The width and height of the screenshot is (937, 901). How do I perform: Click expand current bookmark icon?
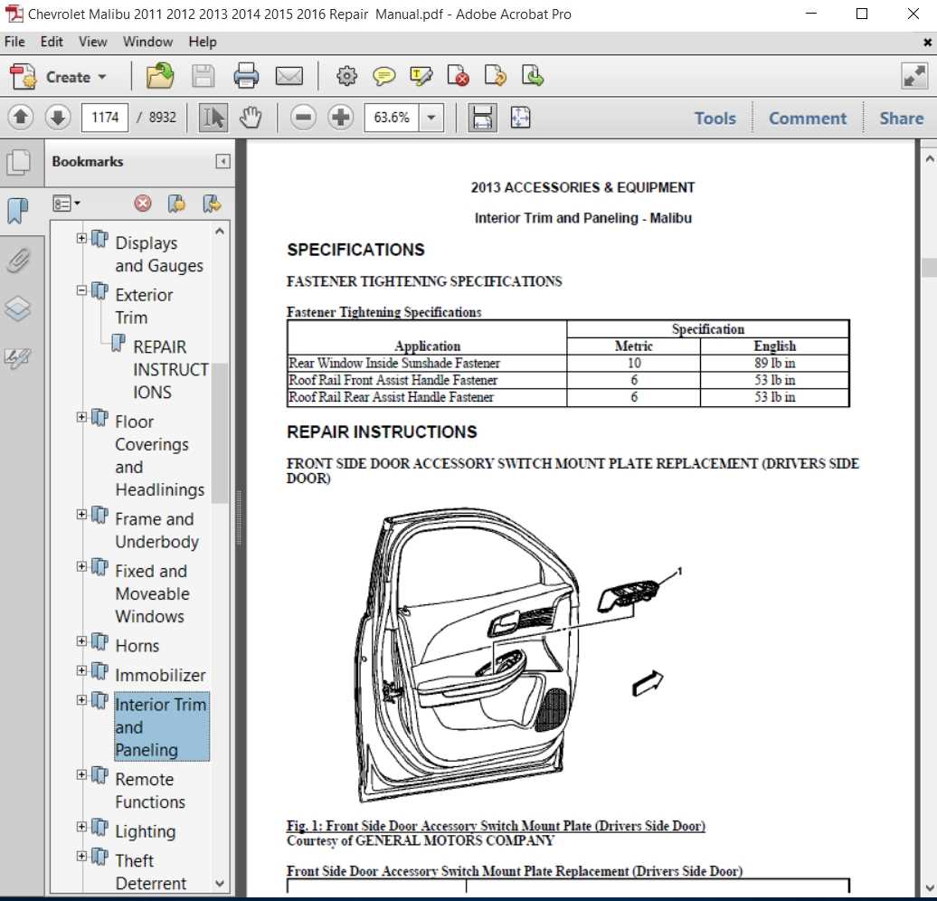click(212, 204)
